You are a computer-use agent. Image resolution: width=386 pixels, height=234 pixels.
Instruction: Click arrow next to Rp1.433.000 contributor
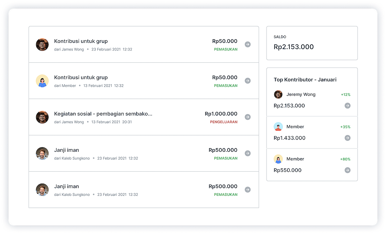(x=347, y=138)
